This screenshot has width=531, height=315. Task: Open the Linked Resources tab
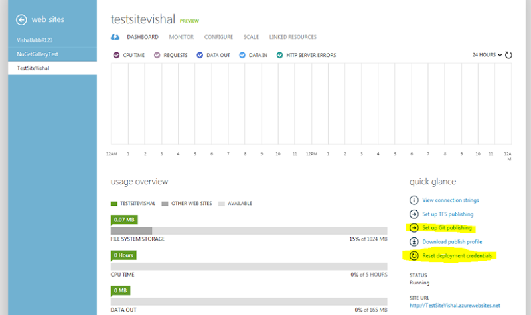[293, 37]
